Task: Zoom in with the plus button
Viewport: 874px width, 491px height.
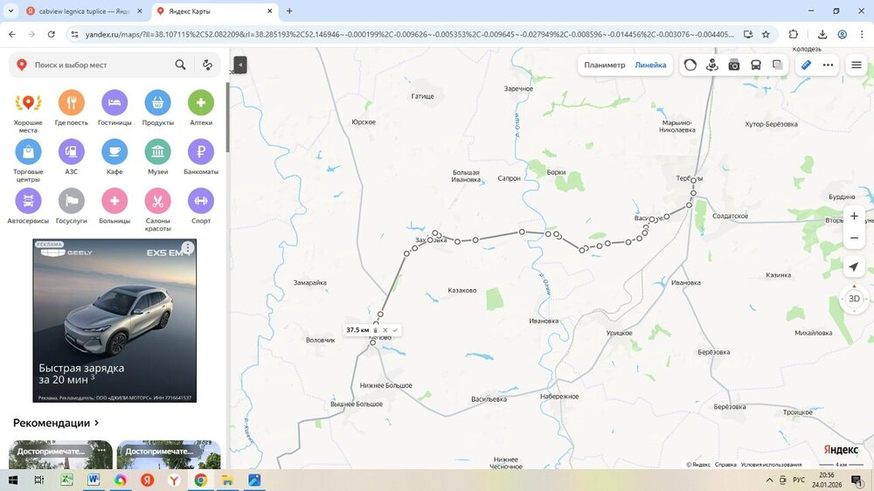Action: (854, 216)
